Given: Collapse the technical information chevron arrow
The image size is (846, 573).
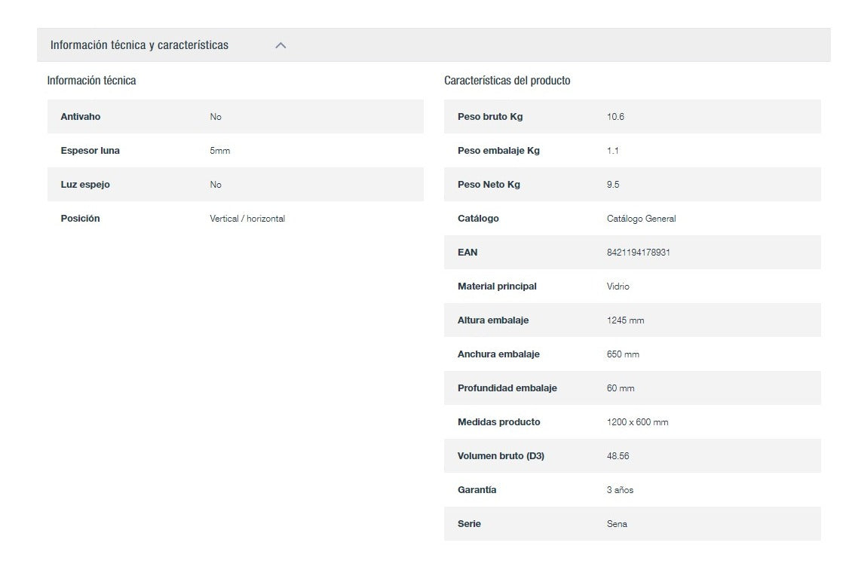Looking at the screenshot, I should pyautogui.click(x=280, y=45).
